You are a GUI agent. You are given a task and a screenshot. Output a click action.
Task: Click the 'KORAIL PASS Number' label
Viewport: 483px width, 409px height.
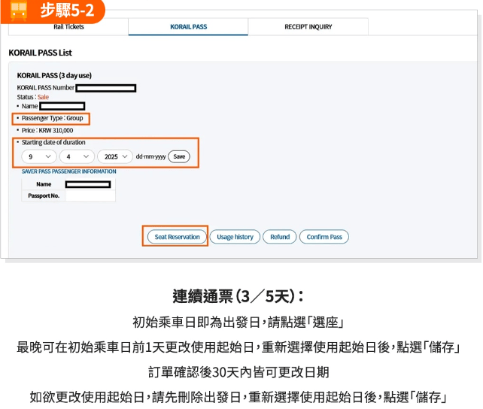point(46,88)
